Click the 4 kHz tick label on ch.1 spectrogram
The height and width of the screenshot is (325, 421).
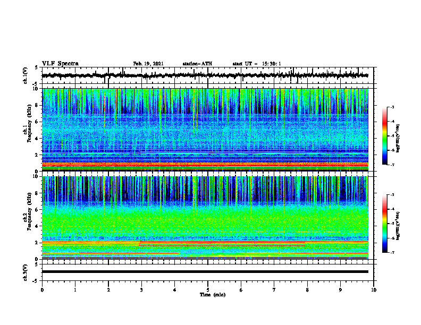point(37,139)
